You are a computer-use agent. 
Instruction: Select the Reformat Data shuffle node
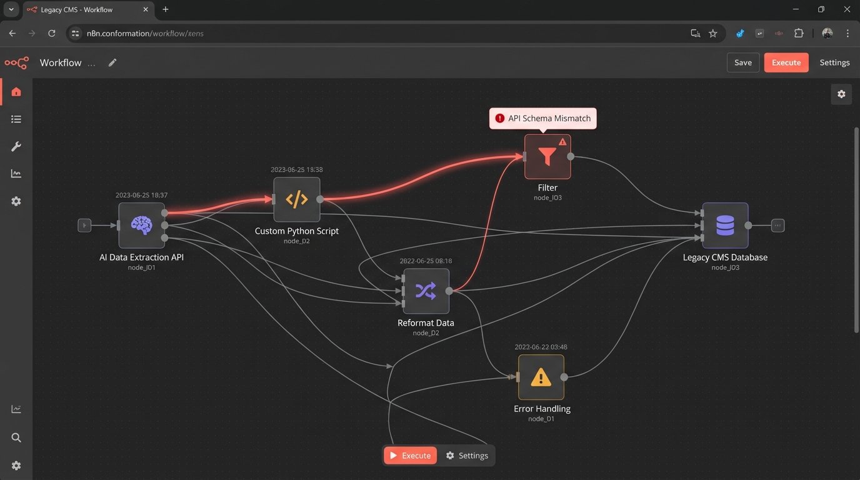coord(426,291)
